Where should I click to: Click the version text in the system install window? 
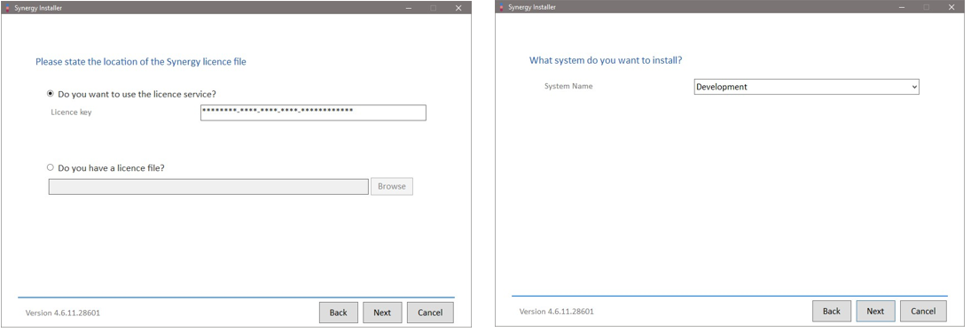pyautogui.click(x=556, y=312)
